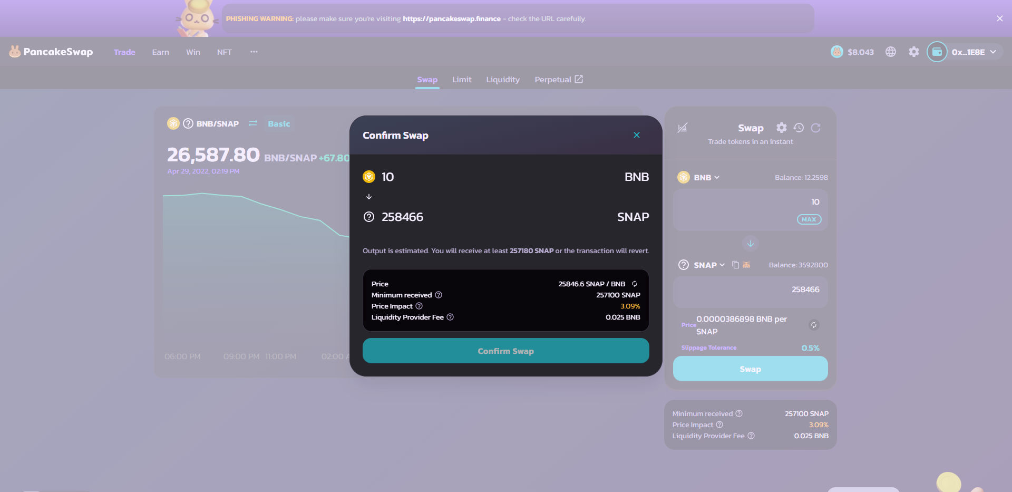Click the SNAP question mark icon in swap panel

[x=684, y=265]
